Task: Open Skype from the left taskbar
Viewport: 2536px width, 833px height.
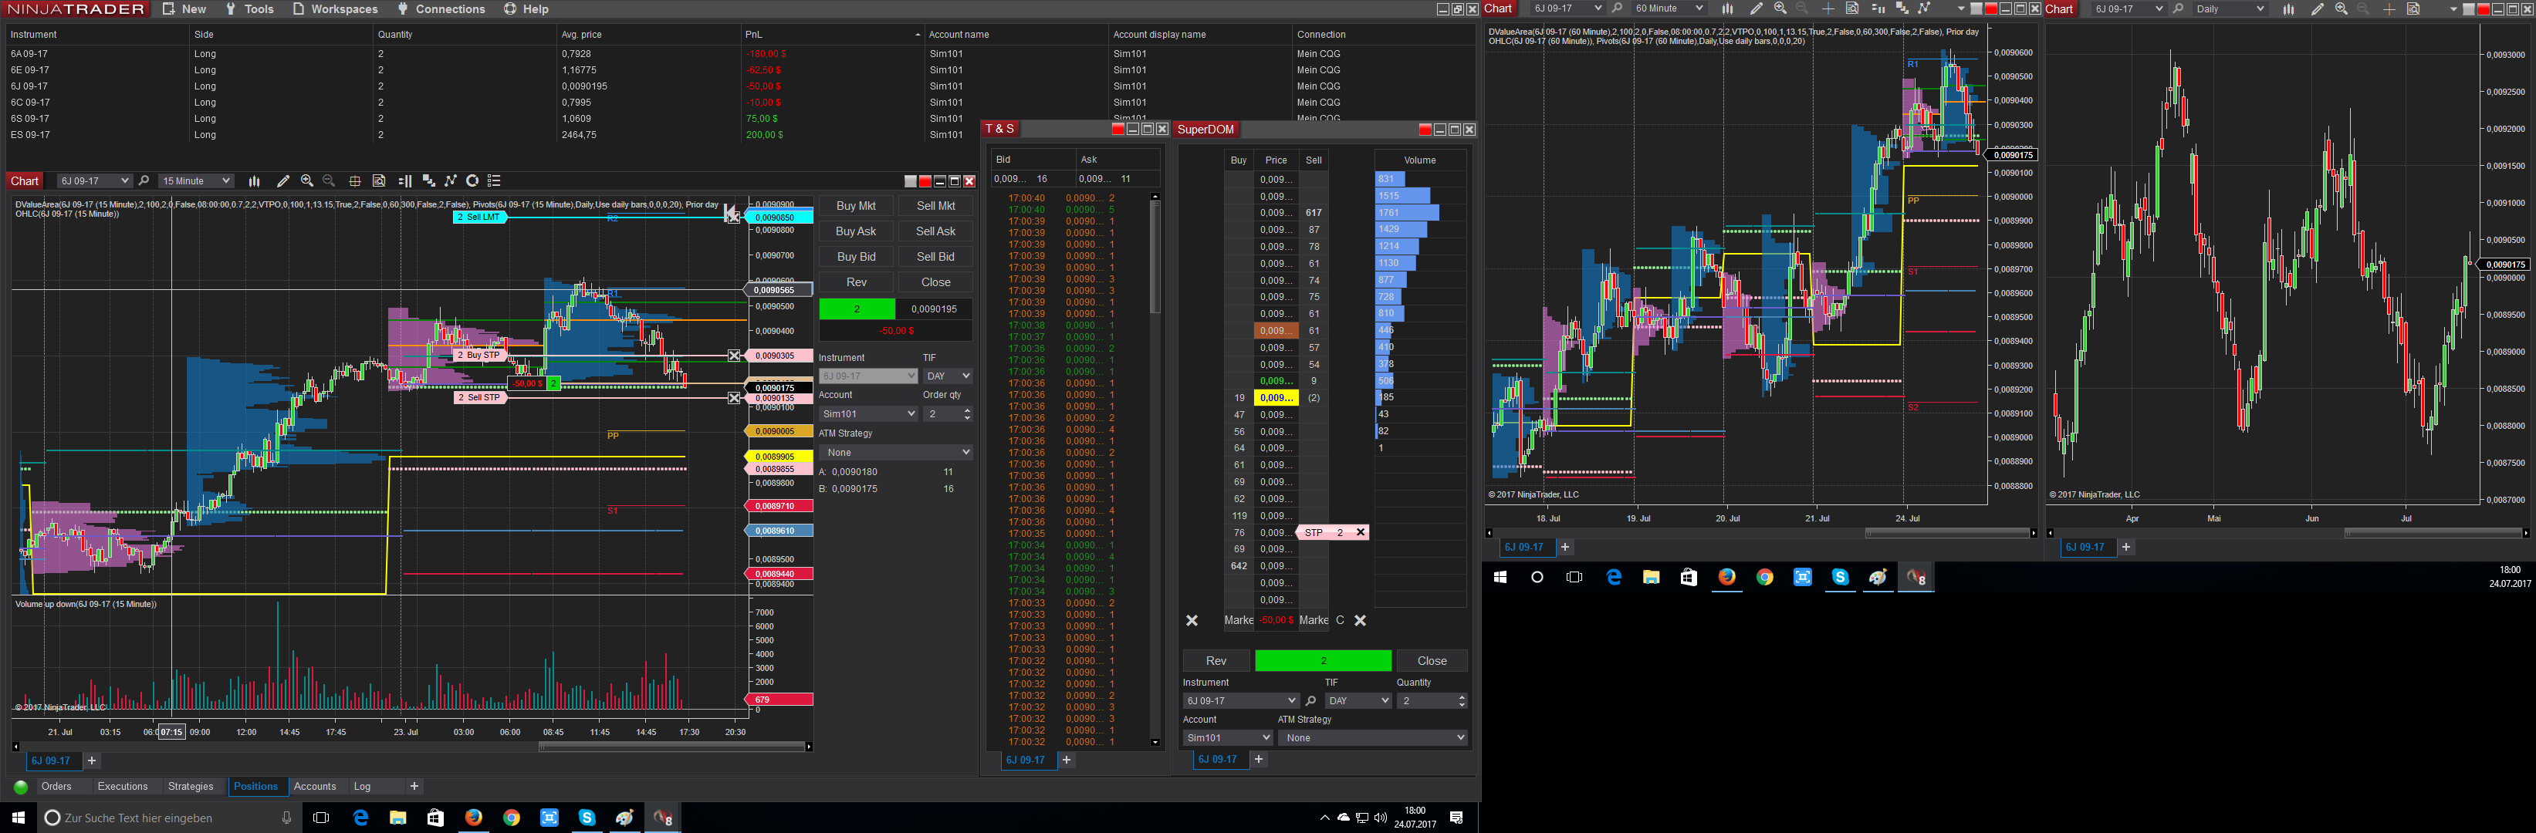Action: pos(587,818)
